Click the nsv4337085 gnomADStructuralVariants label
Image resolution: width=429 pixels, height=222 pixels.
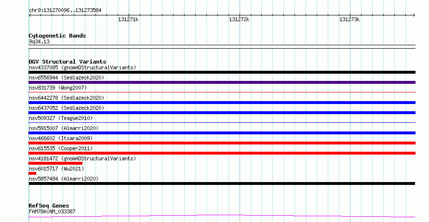(x=82, y=67)
